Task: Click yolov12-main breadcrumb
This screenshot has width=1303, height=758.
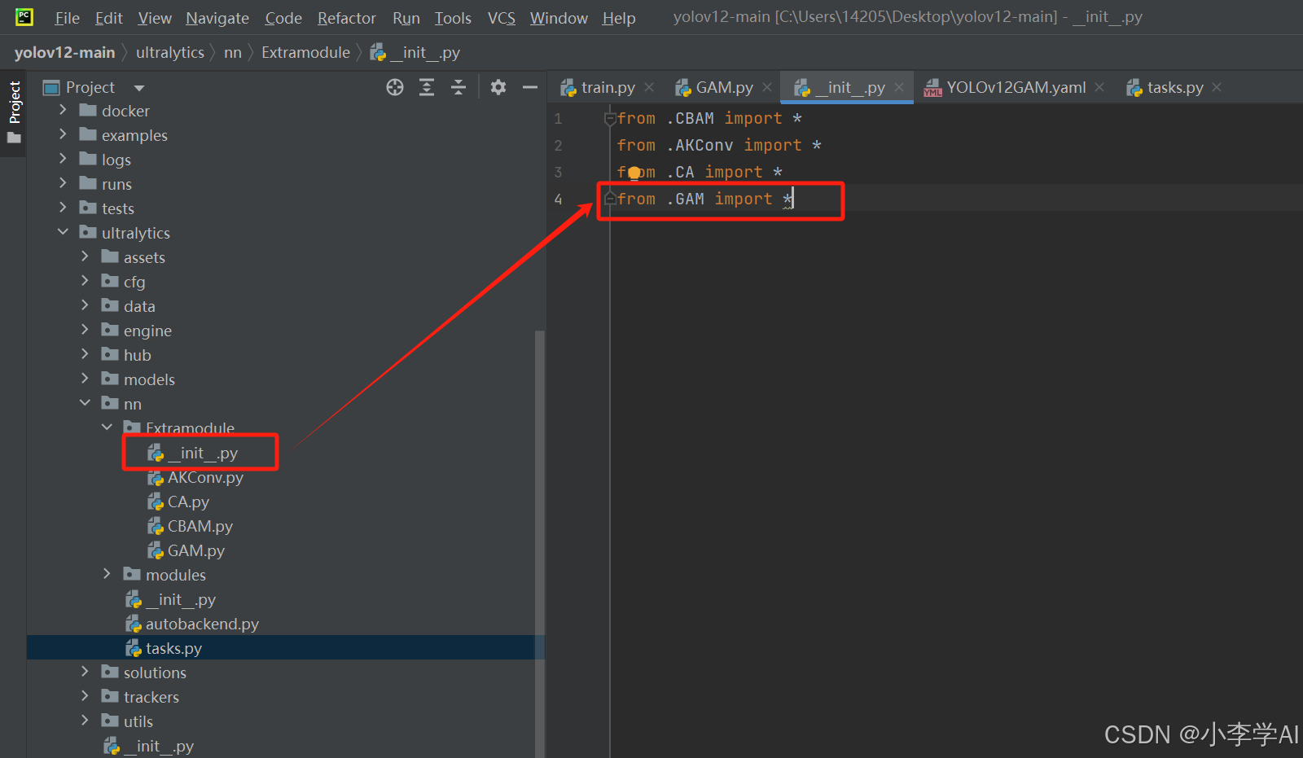Action: tap(64, 53)
